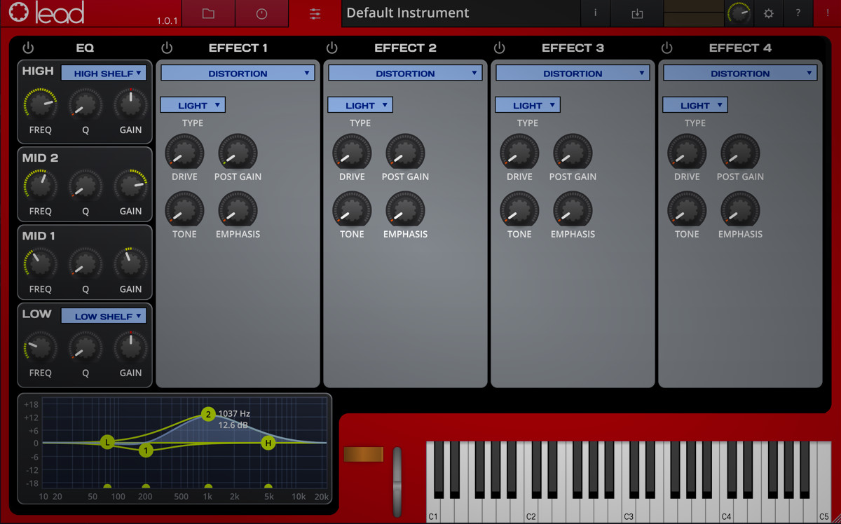Open the folder patch browser icon
The height and width of the screenshot is (524, 841).
tap(208, 13)
